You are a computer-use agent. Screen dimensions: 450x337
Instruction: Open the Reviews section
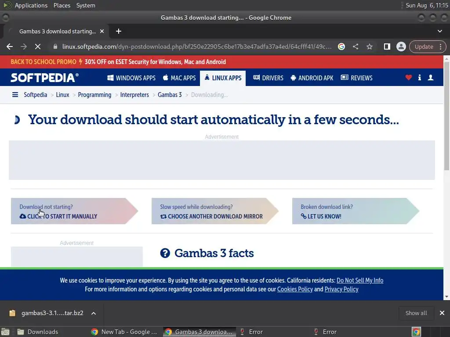[x=356, y=78]
